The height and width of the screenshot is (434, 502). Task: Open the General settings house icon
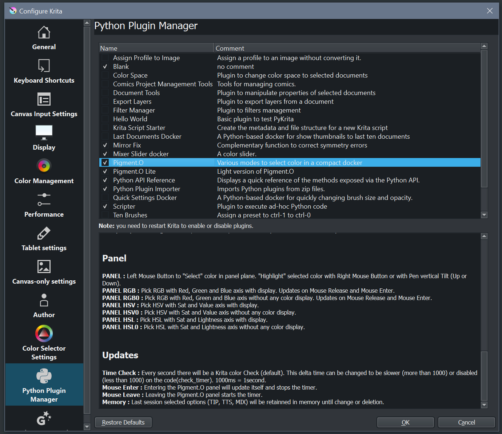tap(44, 32)
